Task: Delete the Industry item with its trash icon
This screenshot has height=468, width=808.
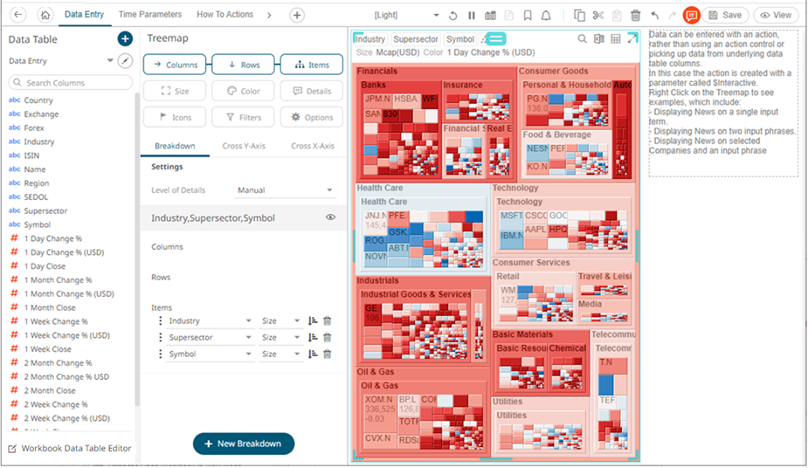Action: pyautogui.click(x=328, y=320)
